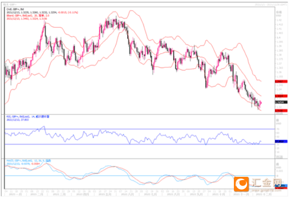The width and height of the screenshot is (289, 202).
Task: Click the blue RSI current value tag
Action: click(x=281, y=142)
